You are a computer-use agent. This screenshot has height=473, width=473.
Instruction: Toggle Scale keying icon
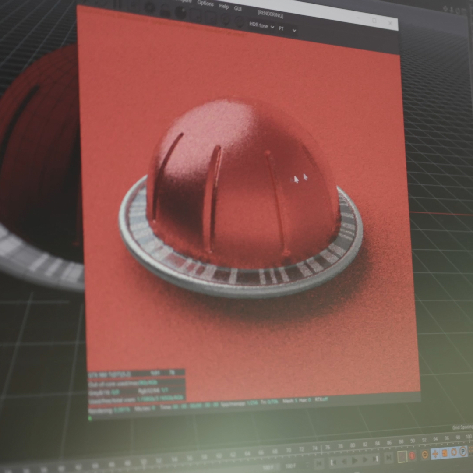[x=445, y=452]
